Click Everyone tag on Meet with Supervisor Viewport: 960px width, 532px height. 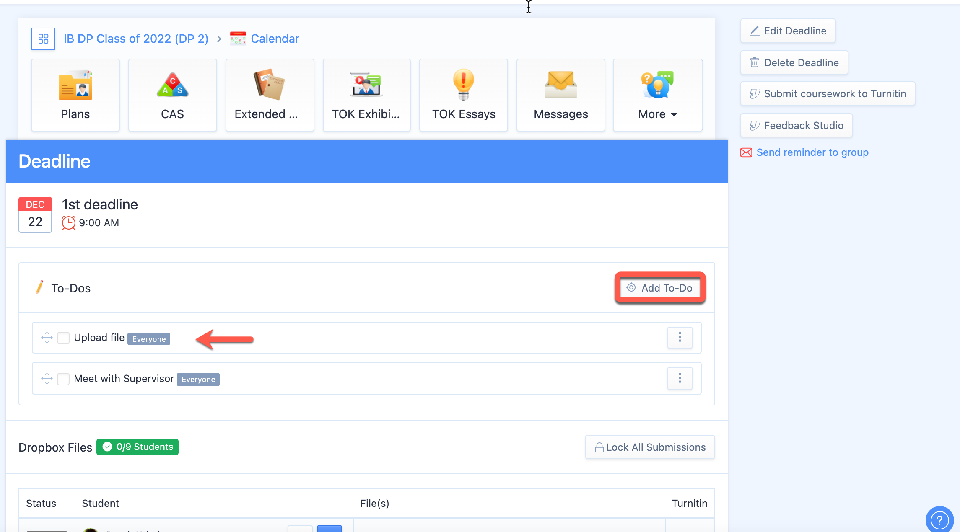click(198, 380)
